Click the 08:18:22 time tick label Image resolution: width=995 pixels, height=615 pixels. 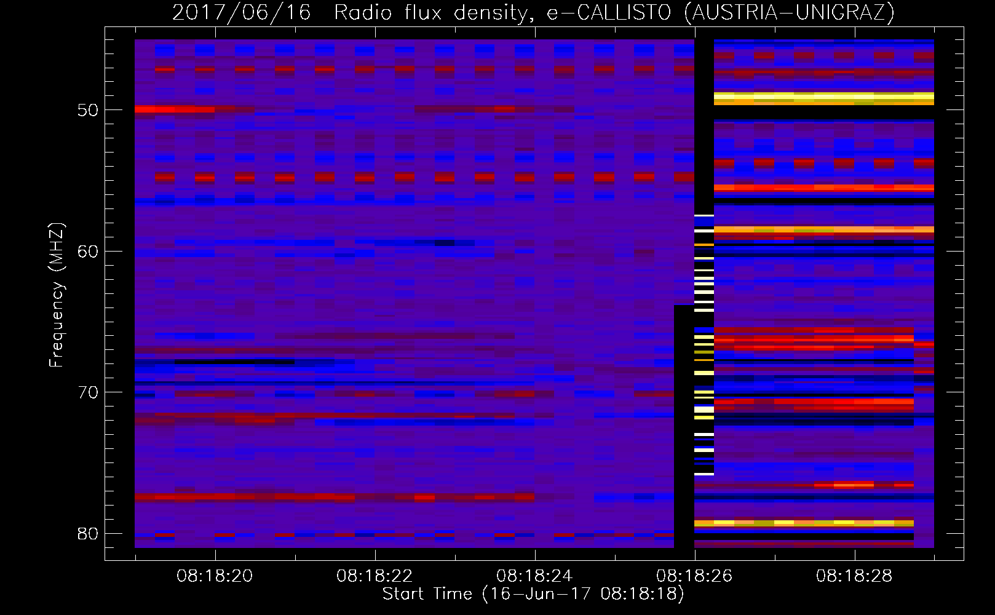pos(375,576)
